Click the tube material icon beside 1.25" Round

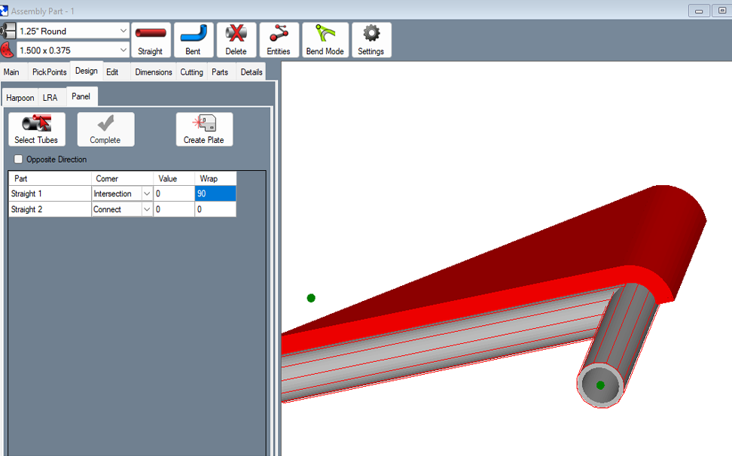pyautogui.click(x=8, y=32)
